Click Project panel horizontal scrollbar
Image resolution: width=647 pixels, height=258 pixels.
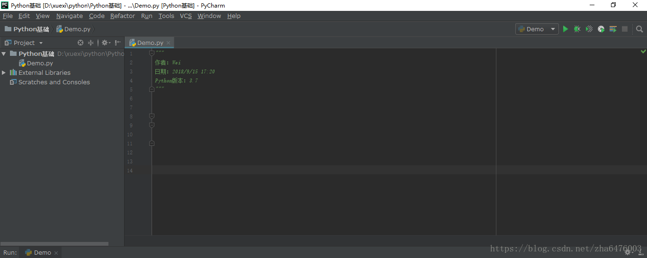pos(54,244)
